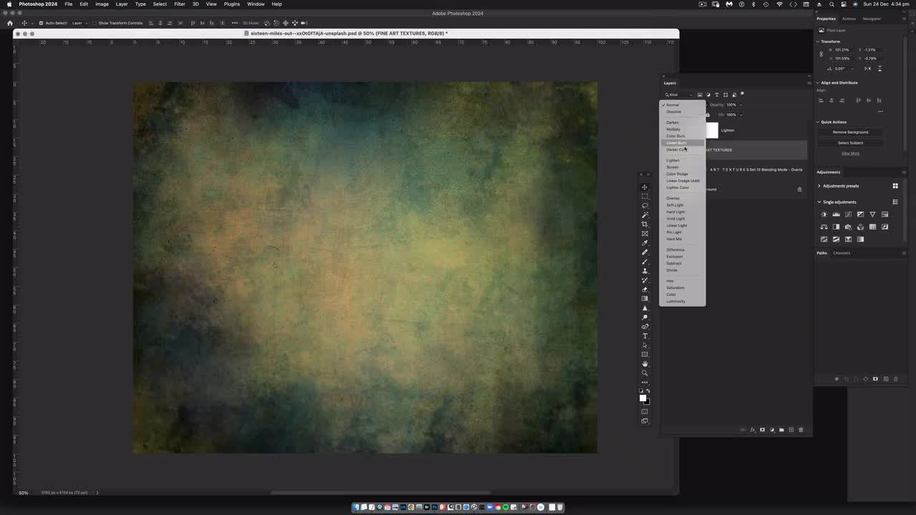Select the Lasso tool
The height and width of the screenshot is (515, 916).
(x=645, y=205)
